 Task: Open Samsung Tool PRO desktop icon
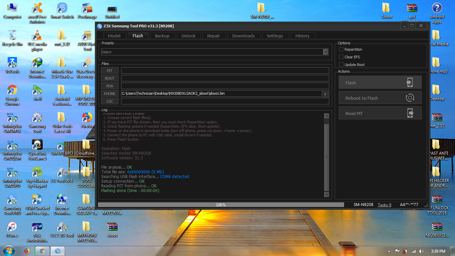point(12,205)
